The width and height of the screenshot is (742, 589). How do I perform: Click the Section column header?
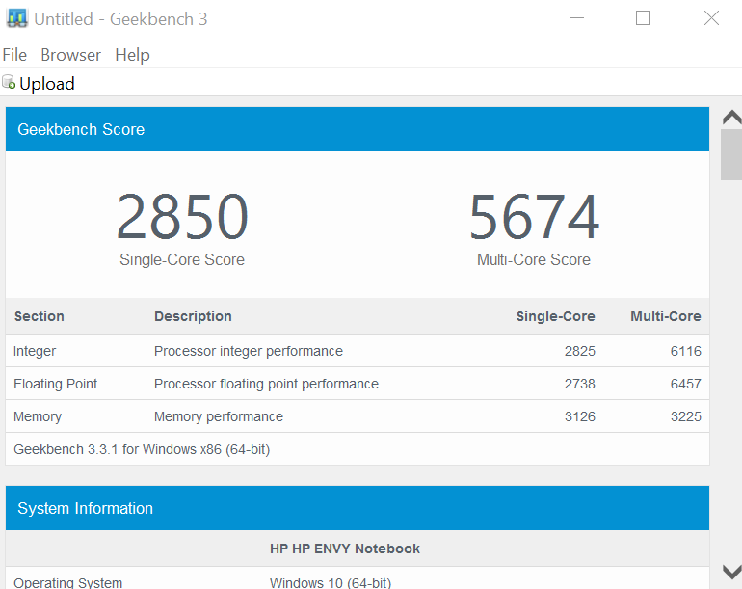tap(40, 316)
